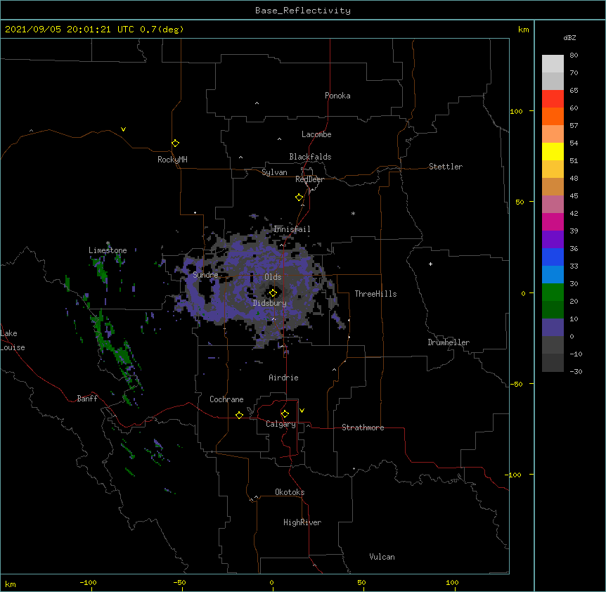This screenshot has height=592, width=606.
Task: Click the white asterisk marker southeast of RedDeer
Action: coord(353,213)
